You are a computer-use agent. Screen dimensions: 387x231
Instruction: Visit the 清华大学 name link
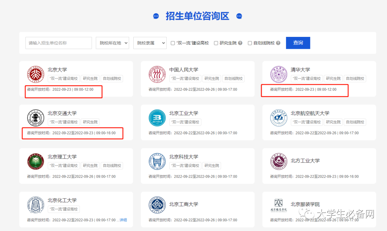click(300, 69)
